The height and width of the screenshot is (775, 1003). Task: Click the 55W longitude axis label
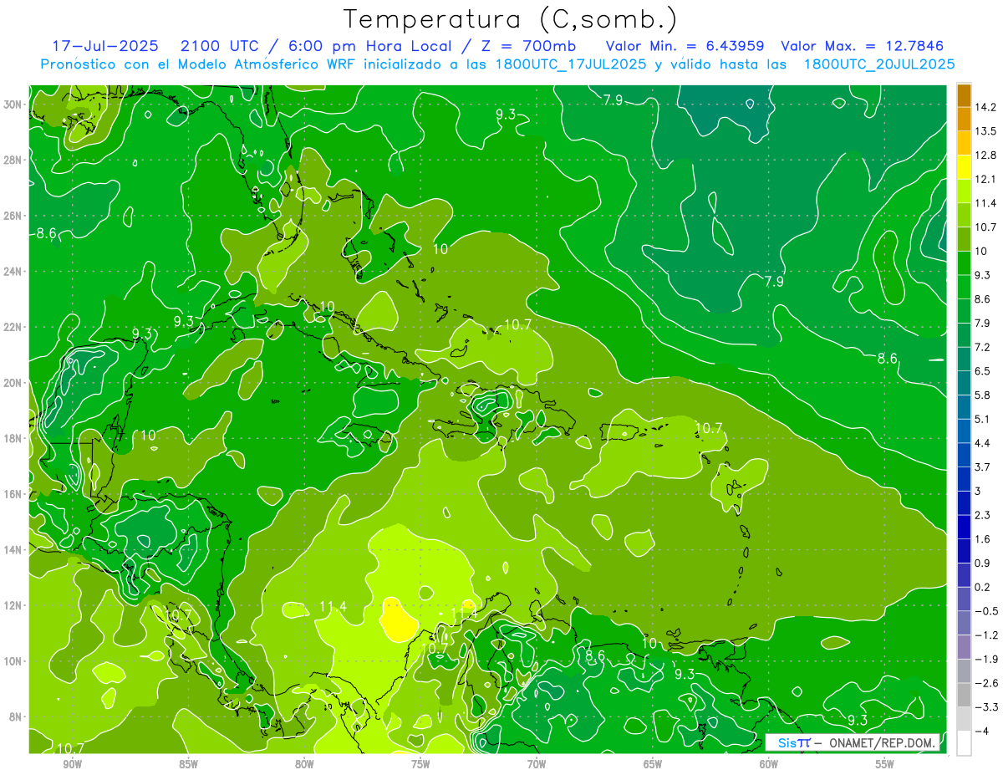pos(885,764)
